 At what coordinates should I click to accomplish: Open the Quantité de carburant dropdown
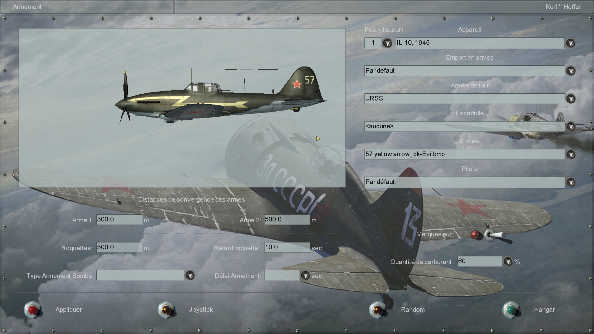point(508,262)
